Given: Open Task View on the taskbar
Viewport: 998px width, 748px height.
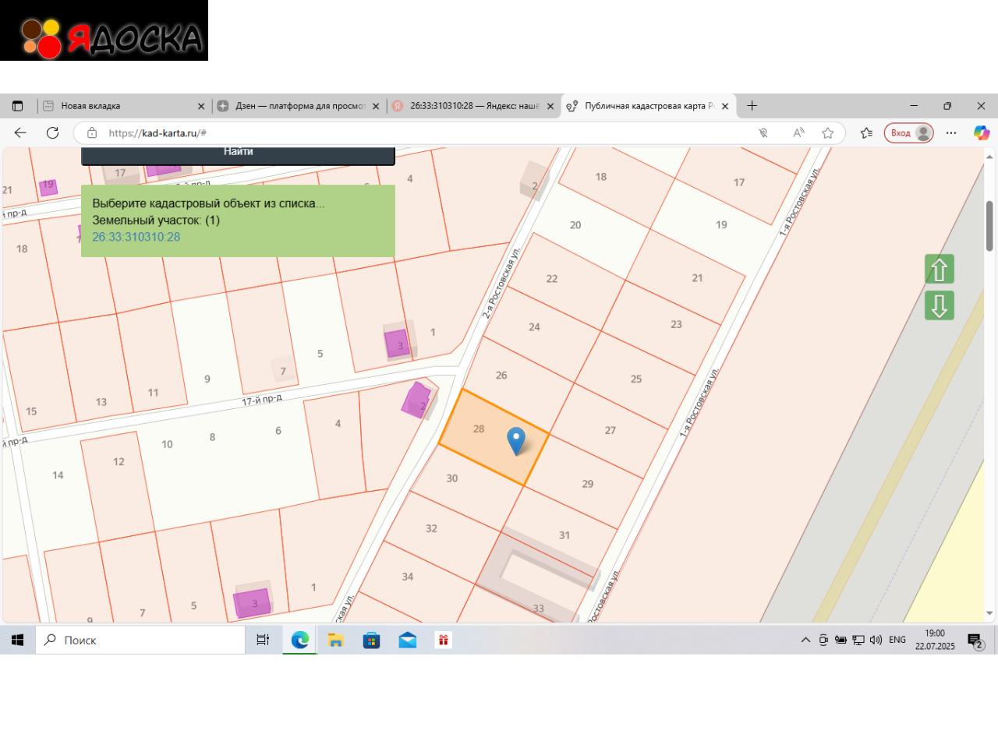Looking at the screenshot, I should click(x=263, y=640).
